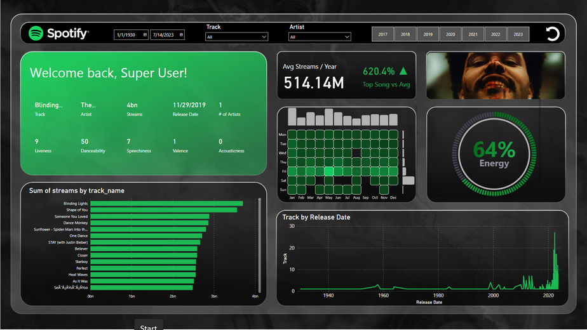Filter by year 2019

[428, 34]
